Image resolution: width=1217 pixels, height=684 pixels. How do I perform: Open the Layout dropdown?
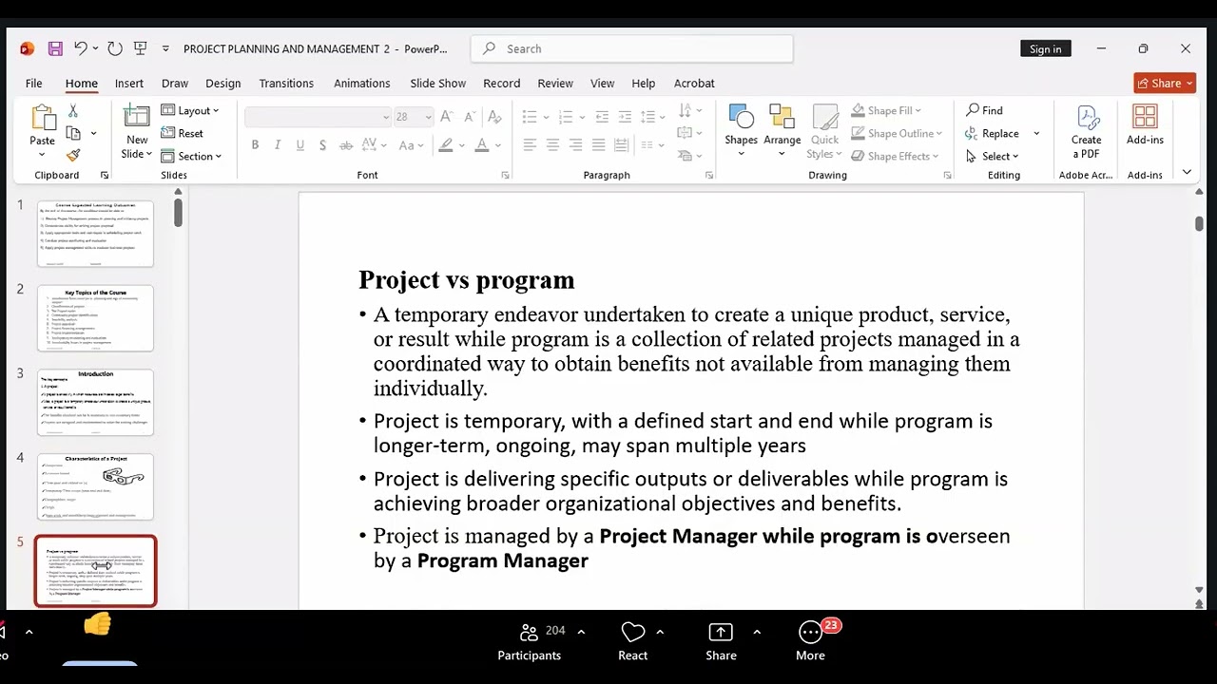point(190,110)
